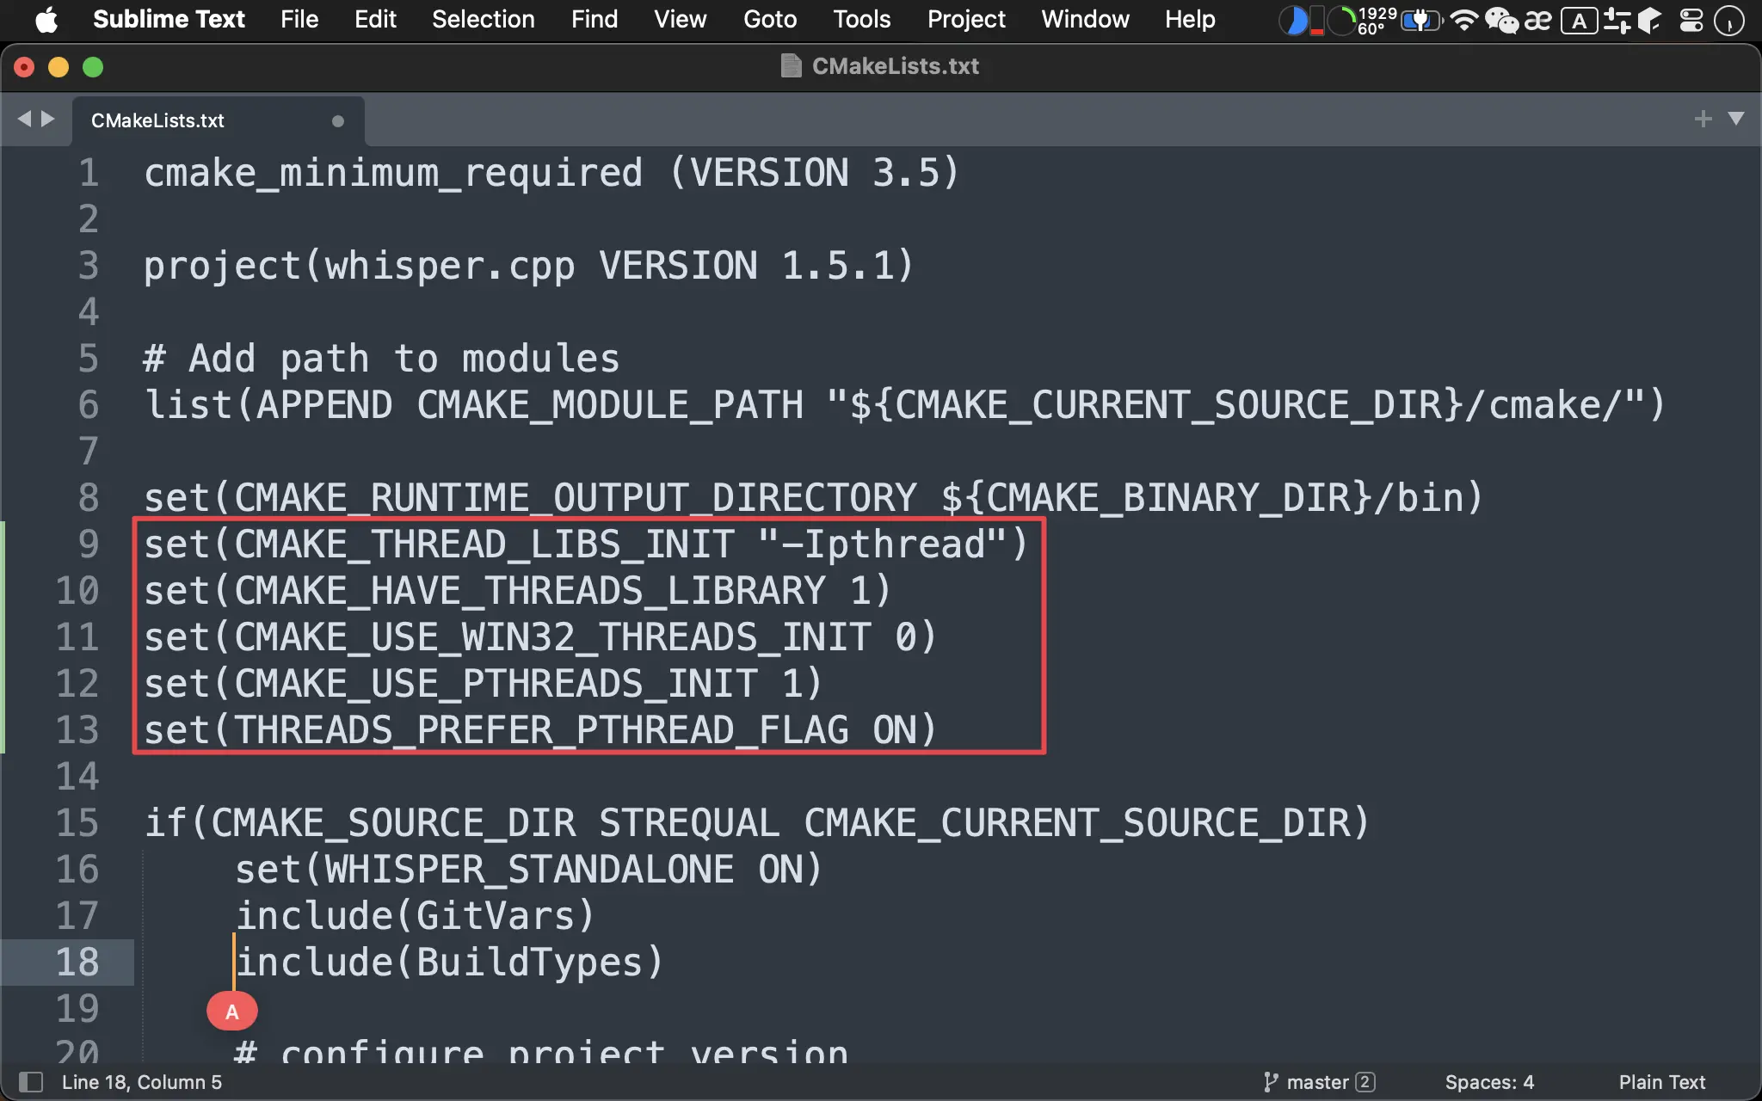Image resolution: width=1762 pixels, height=1101 pixels.
Task: Click on if(CMAKE_SOURCE_DIR STREQUAL line
Action: (x=756, y=823)
